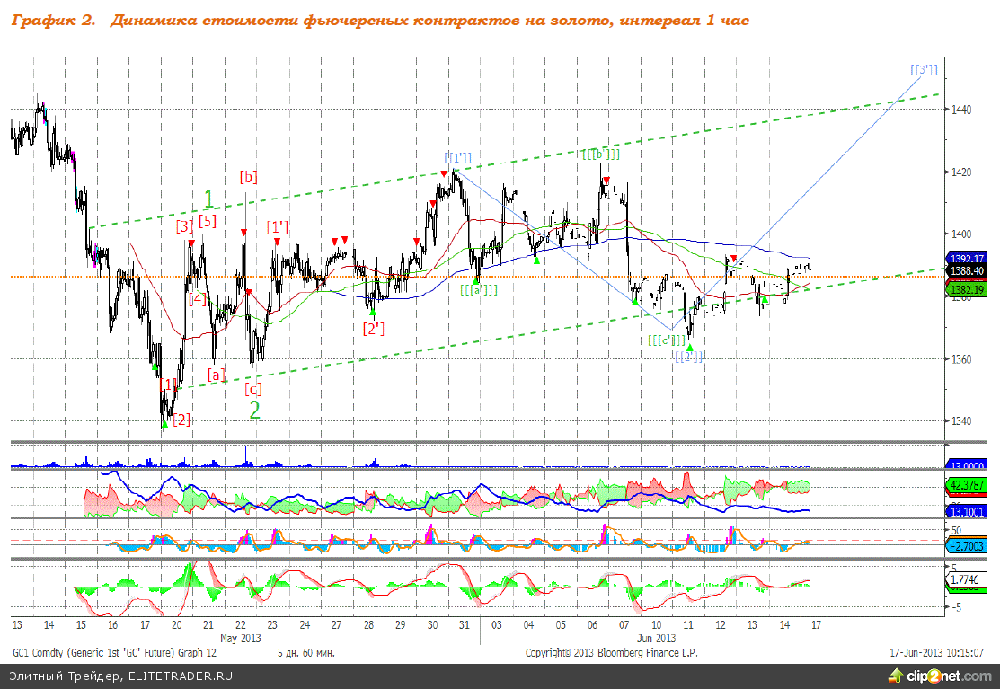Select the large green wave 1 label
Viewport: 1000px width, 689px height.
point(208,199)
